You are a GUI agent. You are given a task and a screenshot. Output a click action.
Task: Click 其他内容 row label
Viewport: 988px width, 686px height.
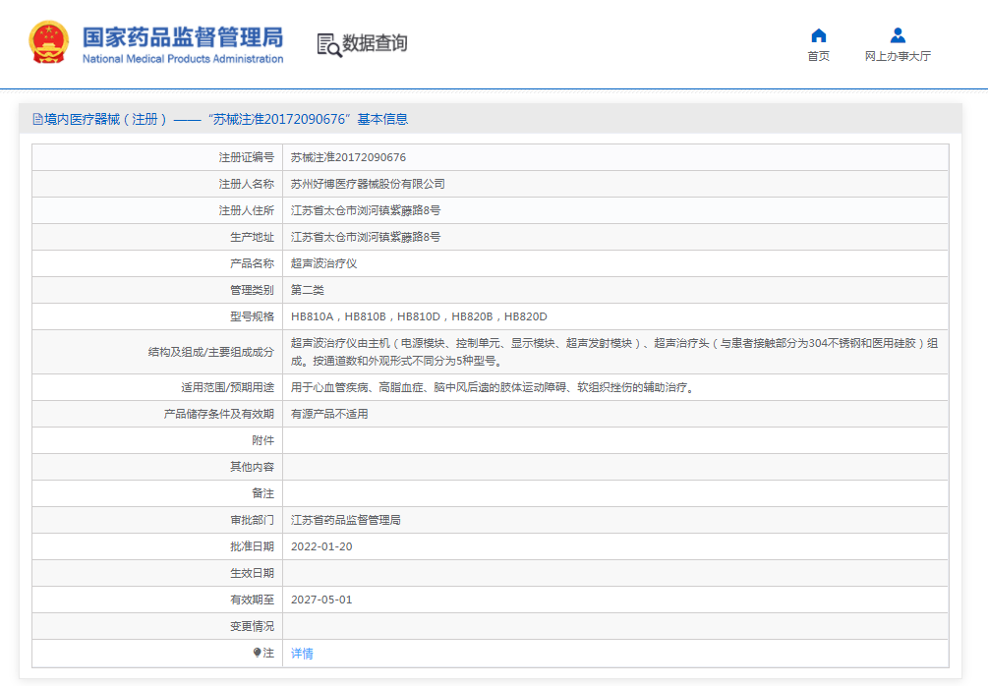[252, 467]
